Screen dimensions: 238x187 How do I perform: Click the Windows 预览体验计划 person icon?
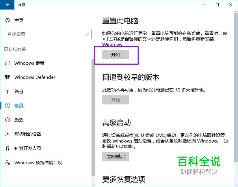coord(8,162)
